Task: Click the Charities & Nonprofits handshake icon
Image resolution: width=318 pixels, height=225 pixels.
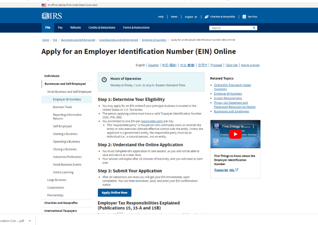Action: click(207, 17)
